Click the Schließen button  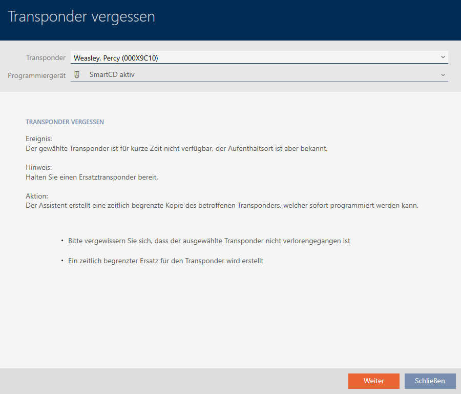pyautogui.click(x=430, y=381)
